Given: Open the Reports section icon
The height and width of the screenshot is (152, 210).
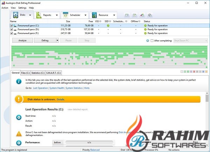Looking at the screenshot, I should (39, 15).
